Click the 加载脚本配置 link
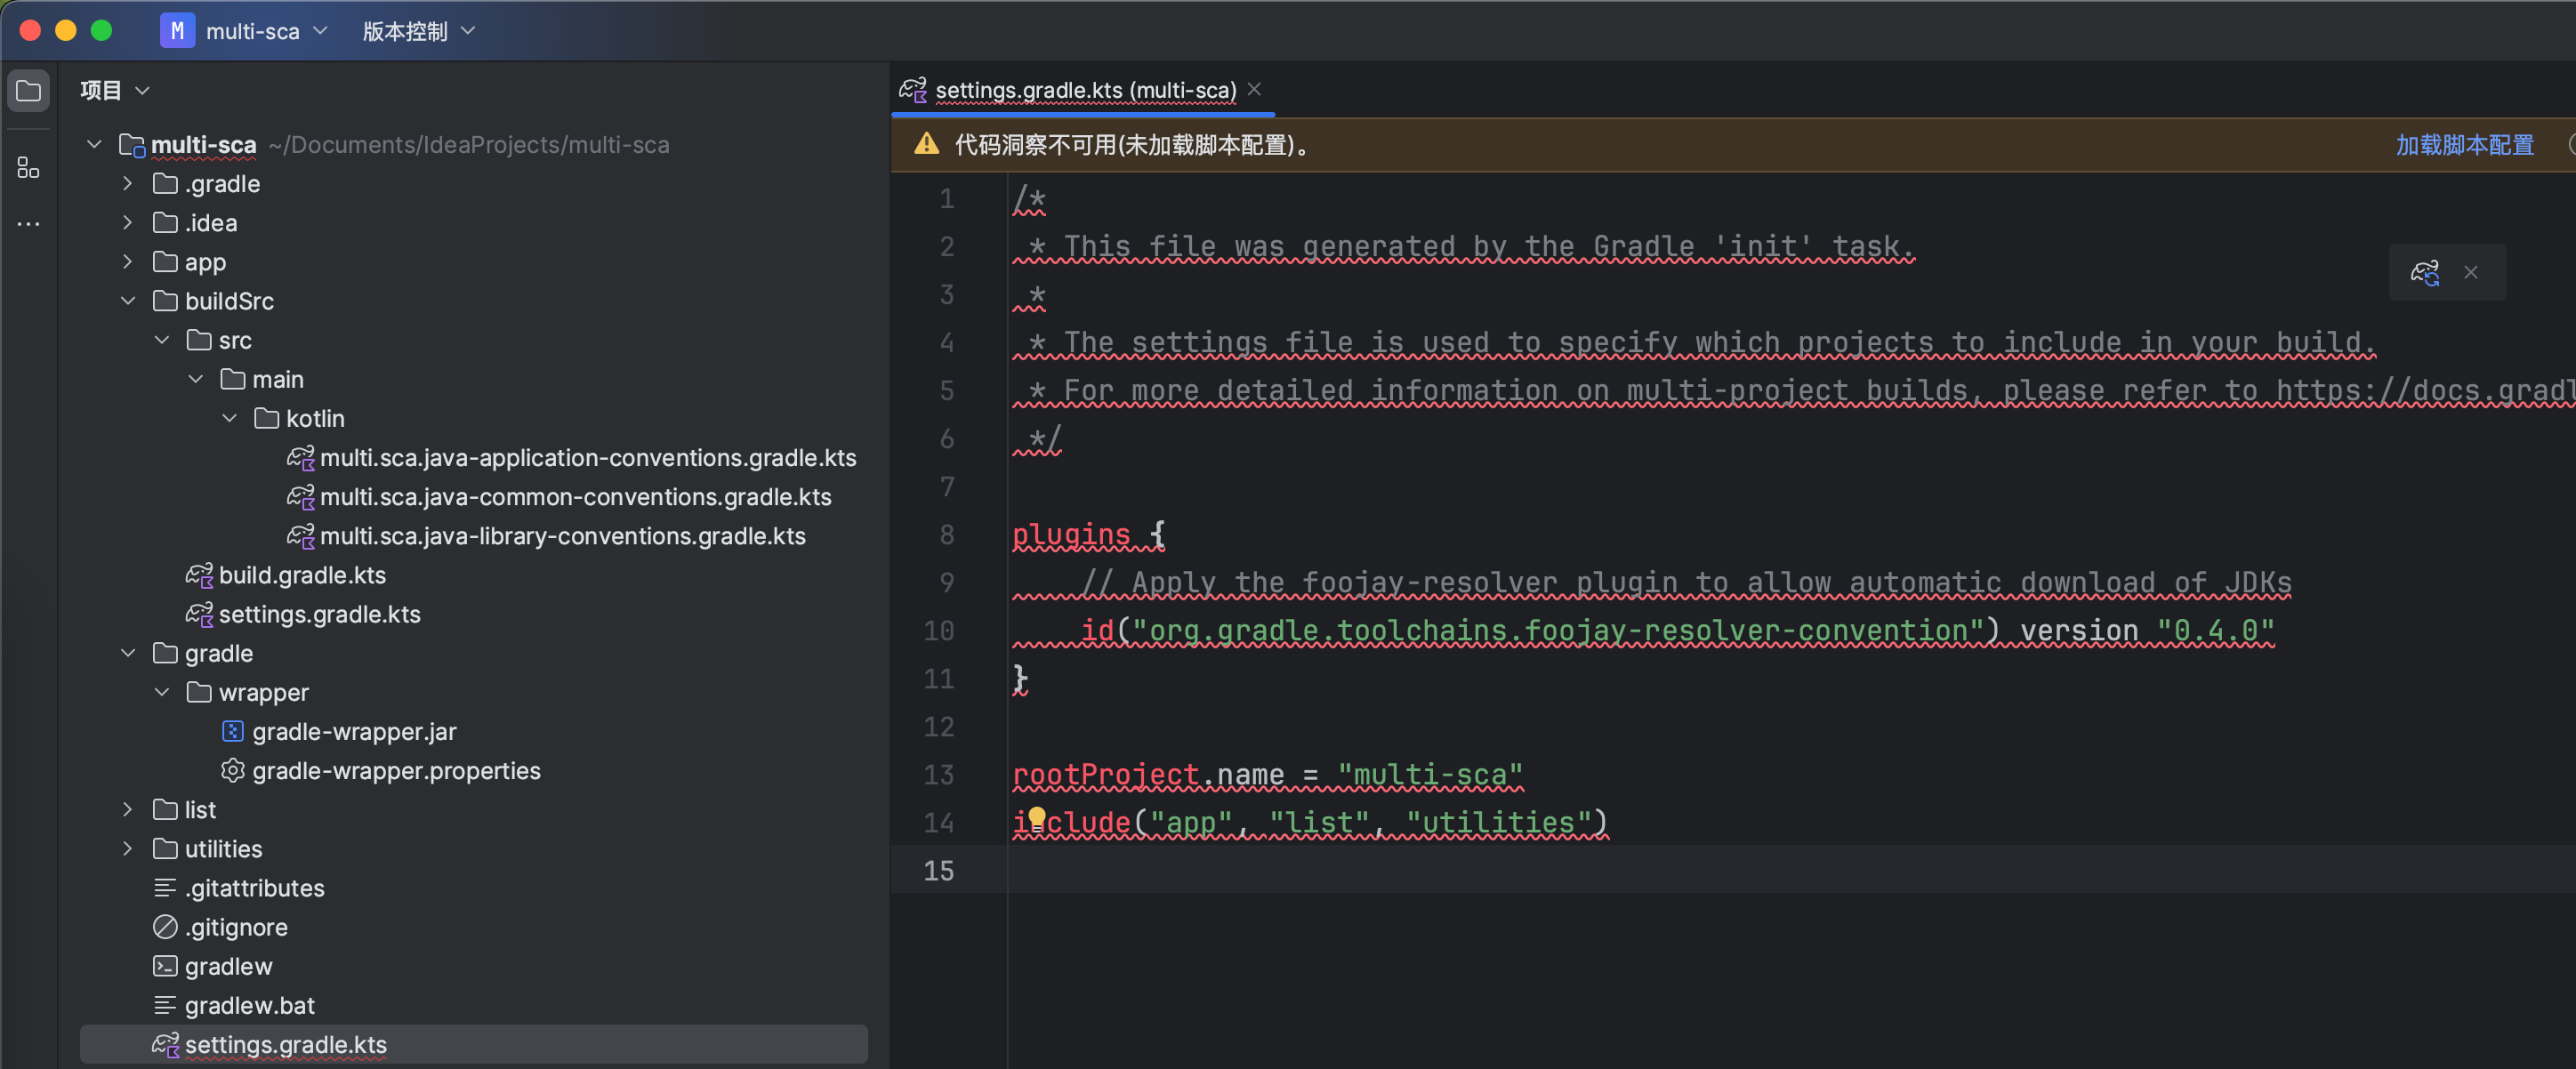 point(2464,145)
